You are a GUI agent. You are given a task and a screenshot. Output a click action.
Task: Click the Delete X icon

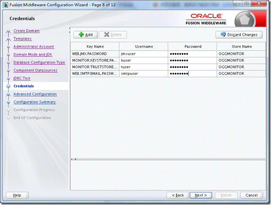(107, 34)
